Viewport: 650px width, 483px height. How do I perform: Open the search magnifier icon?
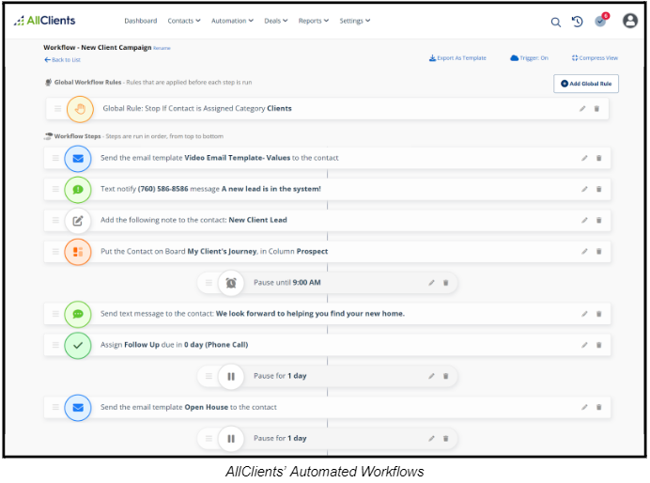(556, 22)
